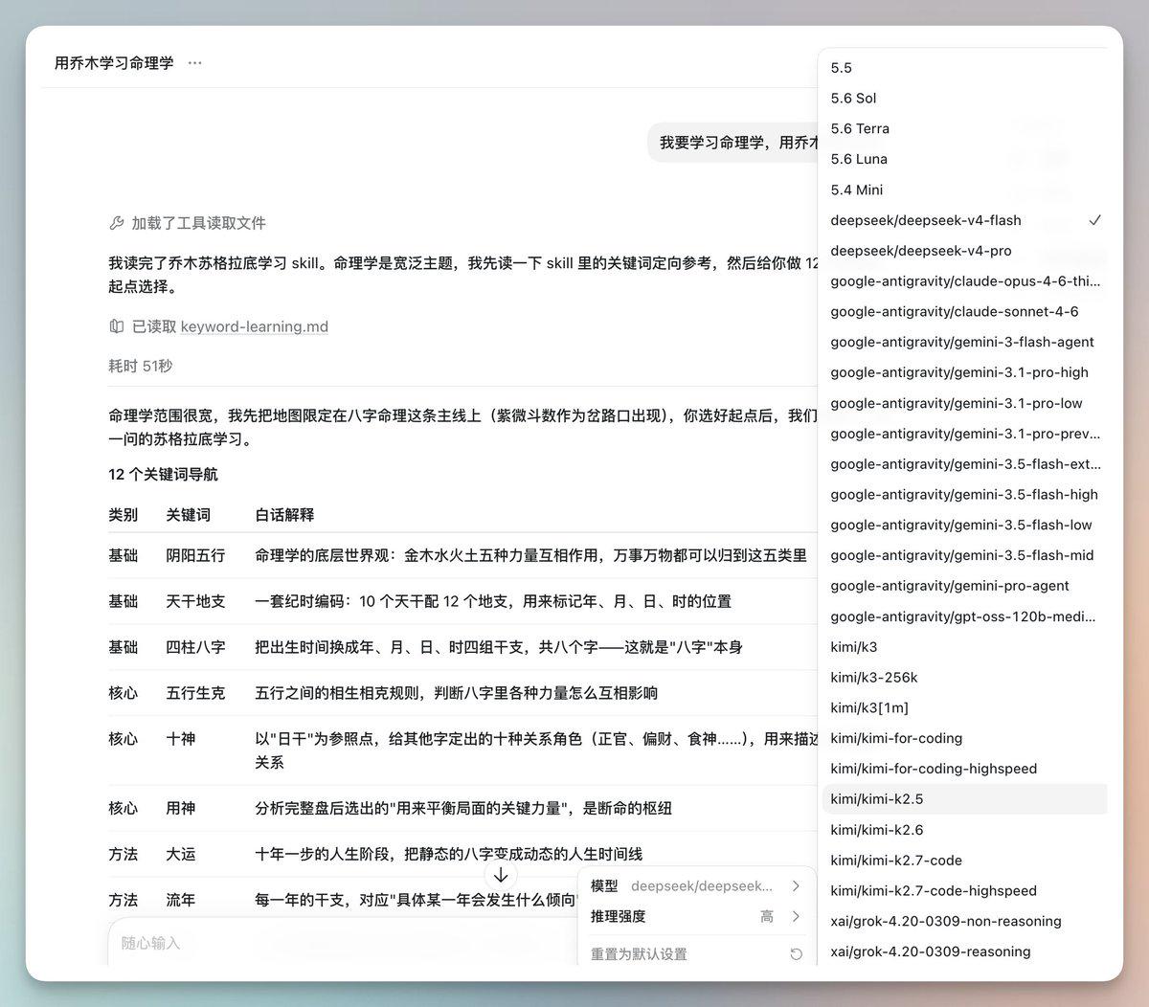This screenshot has width=1149, height=1007.
Task: Choose gemini-3.1-pro-low model
Action: [x=965, y=403]
